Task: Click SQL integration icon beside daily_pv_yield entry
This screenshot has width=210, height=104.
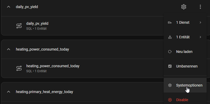Action: pos(19,26)
